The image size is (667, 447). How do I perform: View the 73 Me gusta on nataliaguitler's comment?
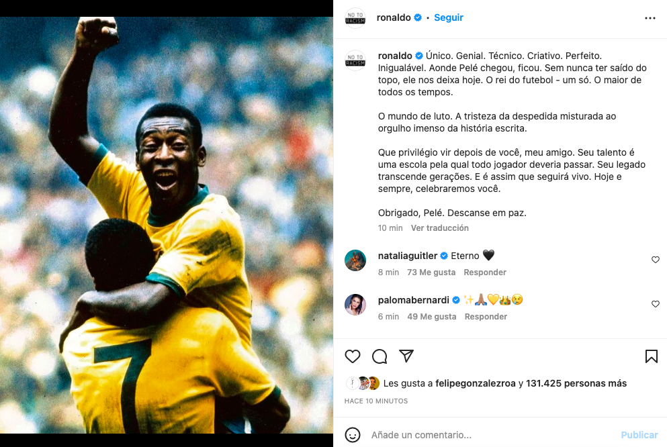[431, 272]
